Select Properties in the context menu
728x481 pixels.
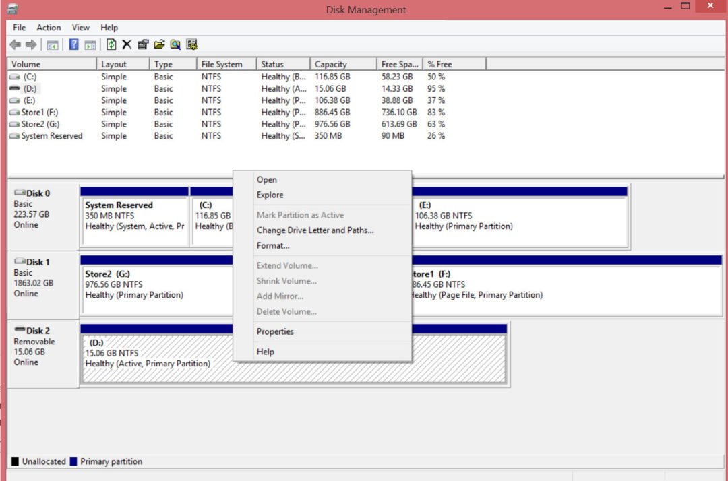point(275,331)
